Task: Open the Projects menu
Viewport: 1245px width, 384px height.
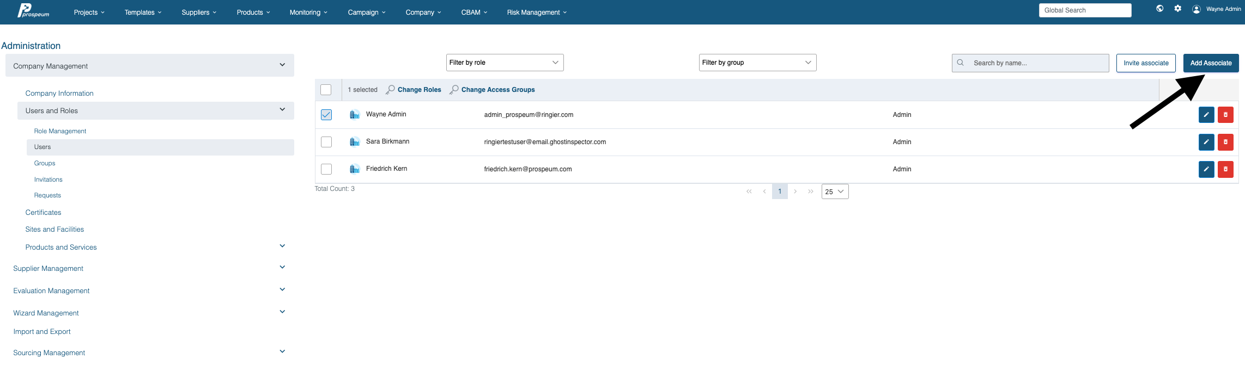Action: click(89, 12)
